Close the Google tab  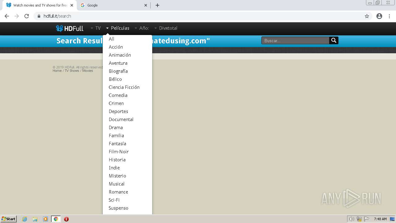coord(146,5)
